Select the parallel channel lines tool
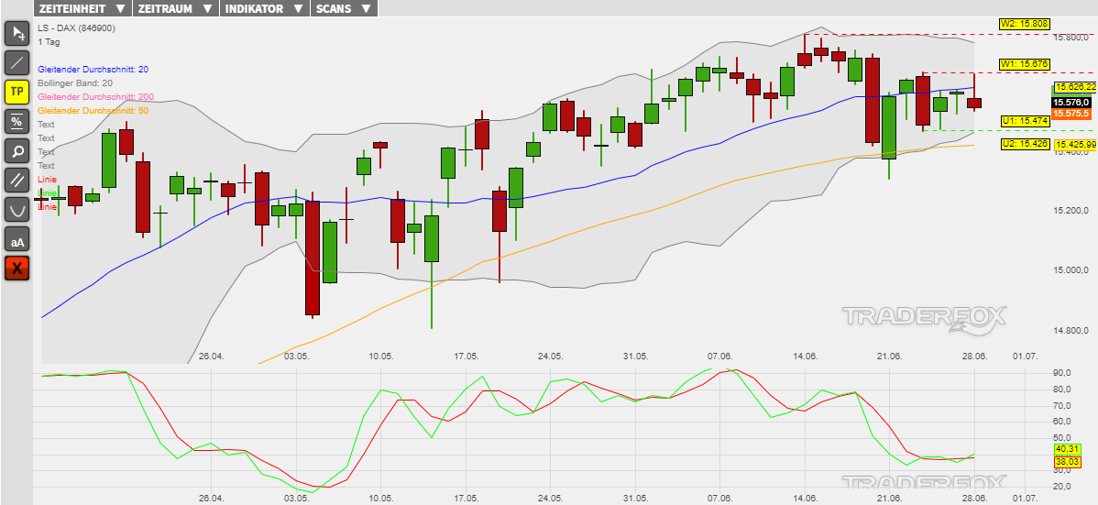The height and width of the screenshot is (505, 1098). tap(16, 181)
